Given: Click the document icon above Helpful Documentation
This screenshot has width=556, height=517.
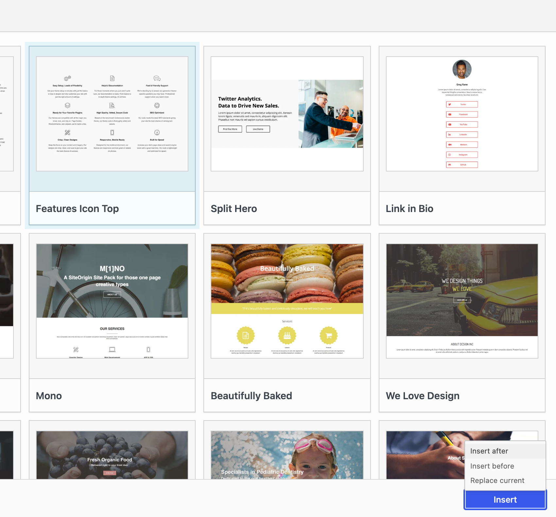Looking at the screenshot, I should coord(112,78).
